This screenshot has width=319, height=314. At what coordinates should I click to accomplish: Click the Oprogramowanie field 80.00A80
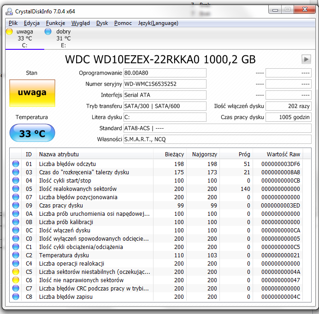[x=165, y=73]
